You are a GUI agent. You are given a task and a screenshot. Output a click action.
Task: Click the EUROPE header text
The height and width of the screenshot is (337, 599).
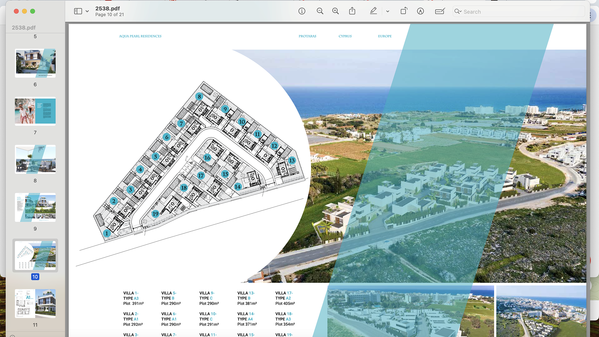(385, 36)
